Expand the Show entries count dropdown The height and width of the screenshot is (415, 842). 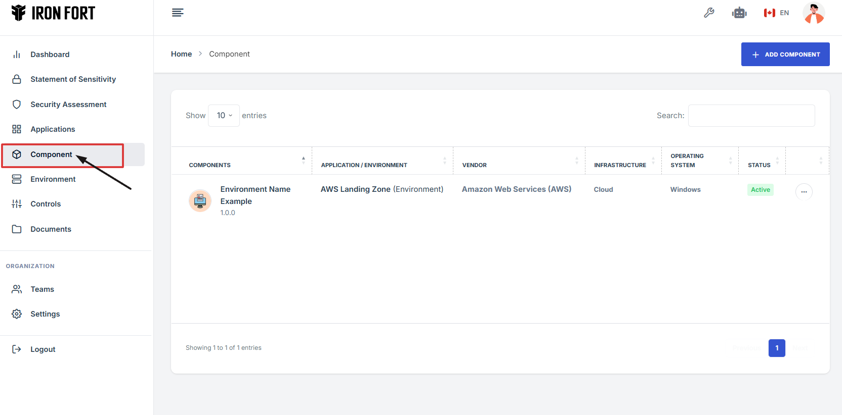pos(224,116)
